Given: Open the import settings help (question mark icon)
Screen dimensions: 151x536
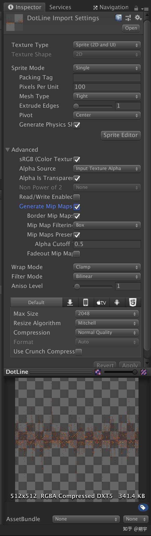Looking at the screenshot, I should (x=118, y=17).
